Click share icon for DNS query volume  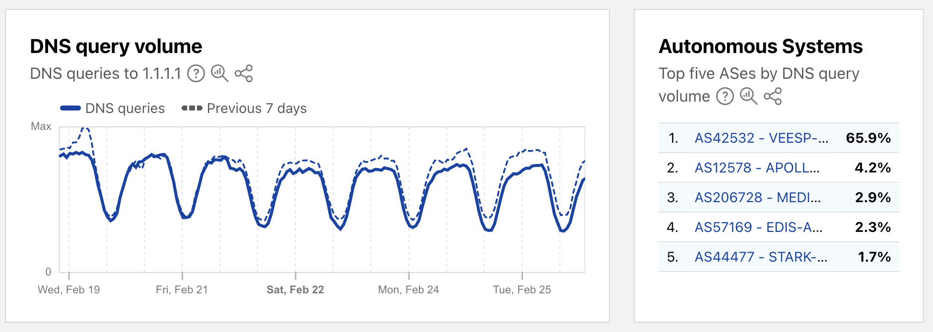(244, 73)
